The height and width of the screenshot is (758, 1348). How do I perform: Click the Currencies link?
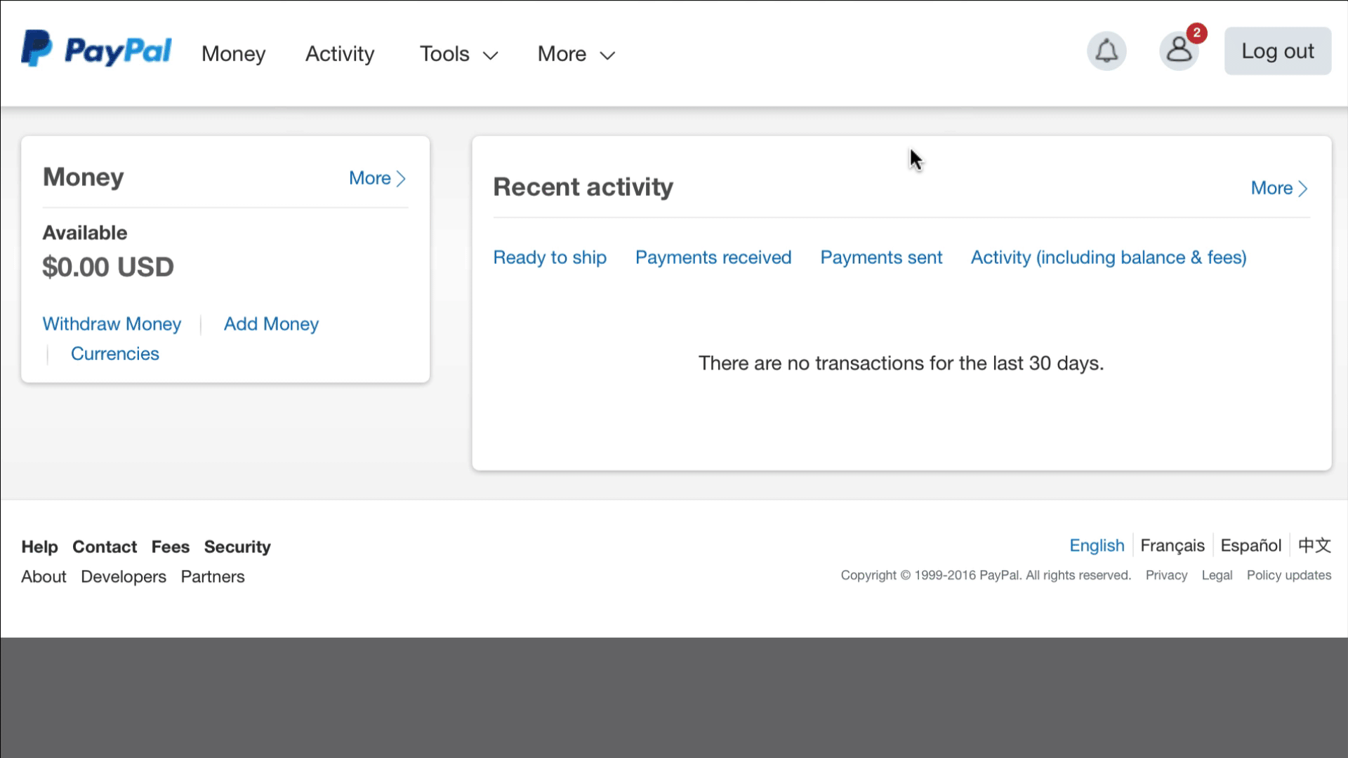coord(115,354)
